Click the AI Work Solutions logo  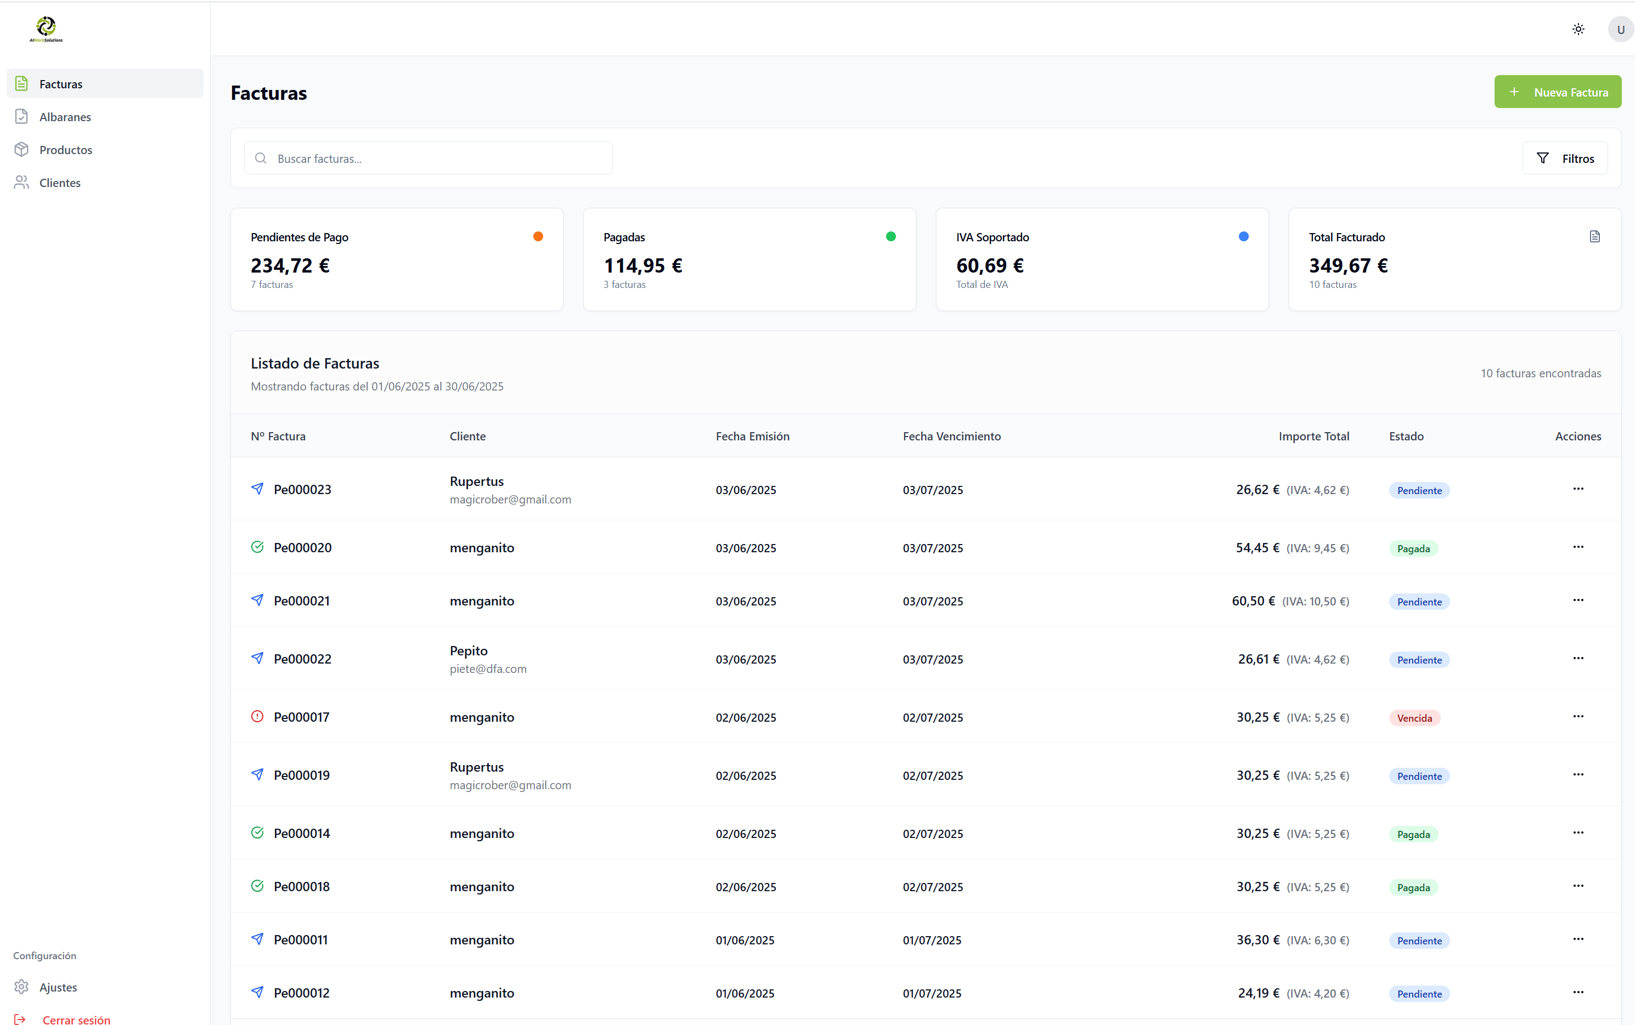pos(46,29)
